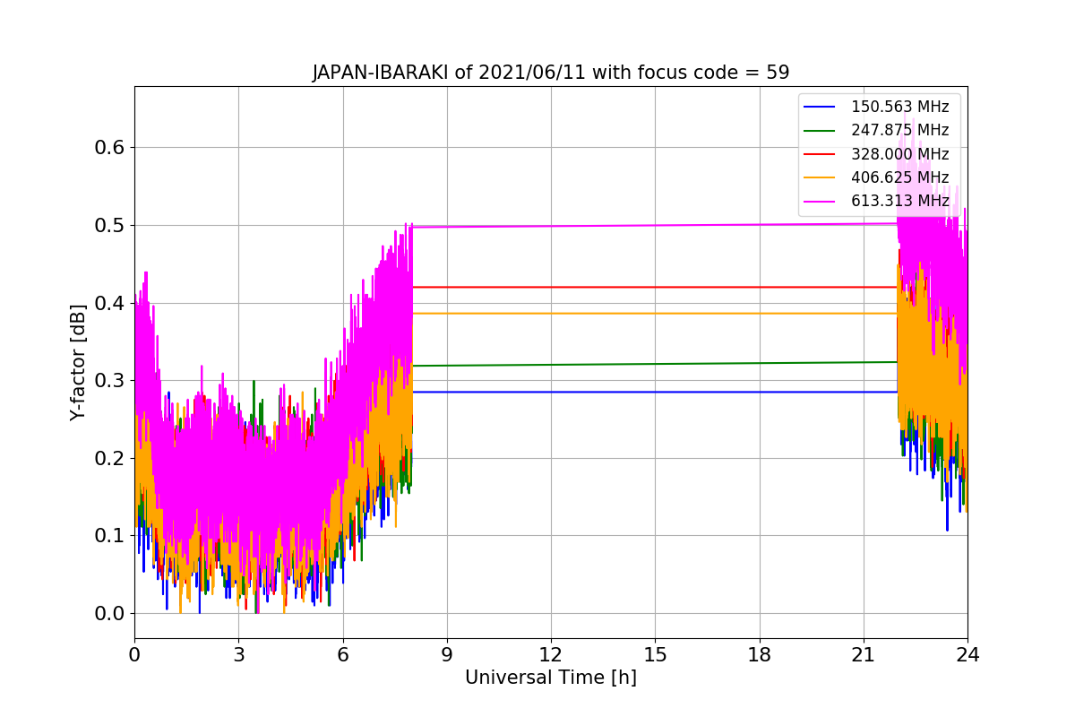Select the 613.313 MHz legend label
This screenshot has height=717, width=1075.
pyautogui.click(x=899, y=201)
